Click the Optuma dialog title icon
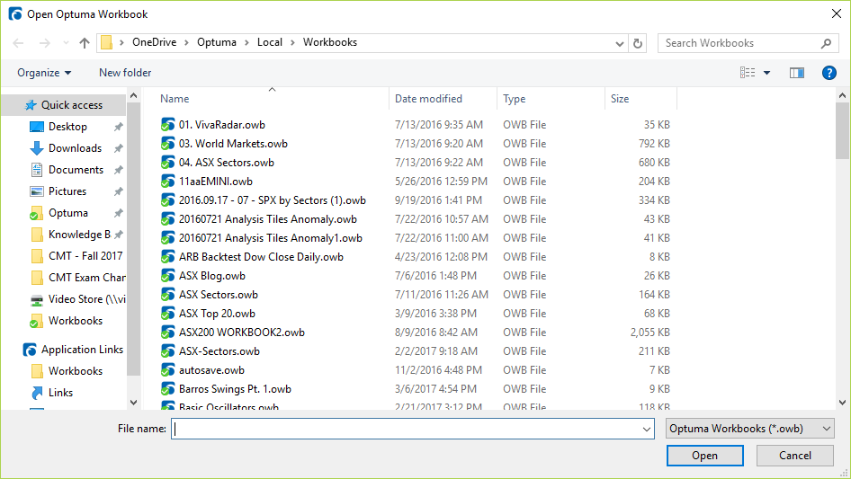851x479 pixels. [15, 14]
